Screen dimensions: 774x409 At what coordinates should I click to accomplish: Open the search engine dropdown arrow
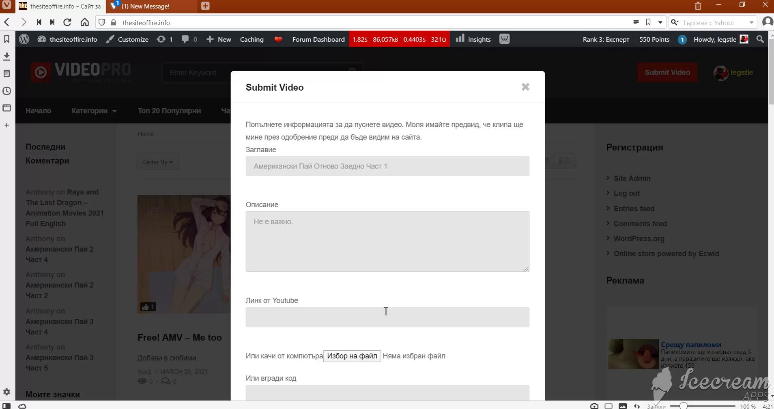click(x=751, y=23)
